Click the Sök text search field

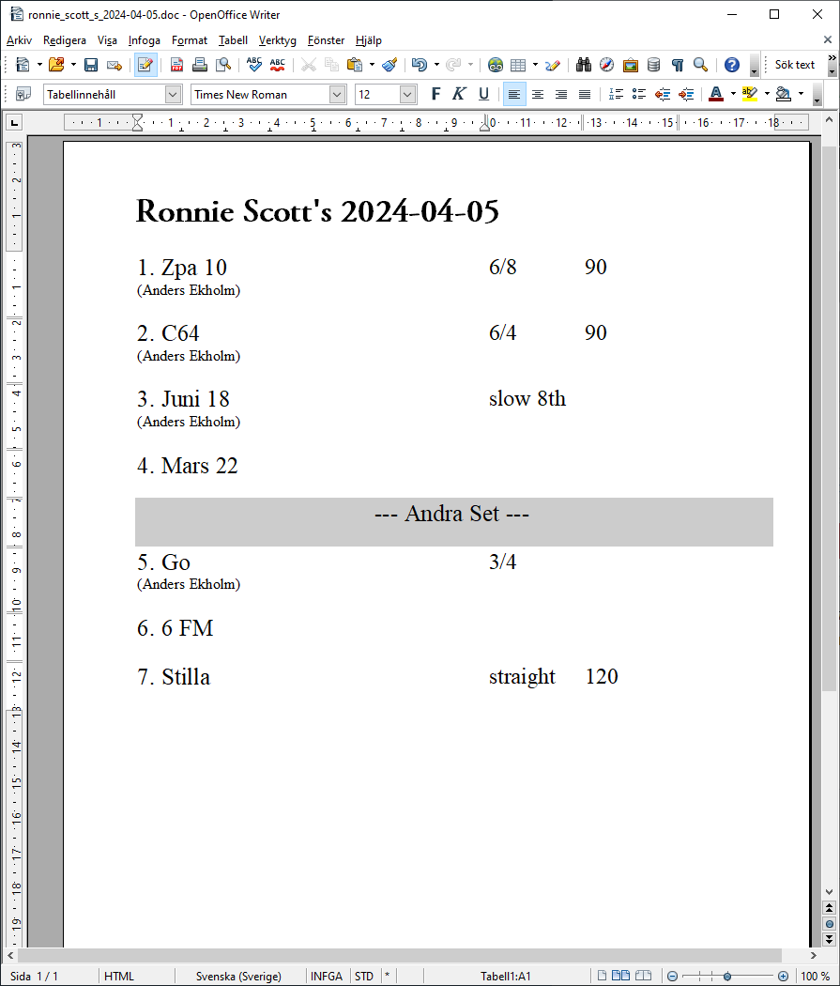point(795,65)
